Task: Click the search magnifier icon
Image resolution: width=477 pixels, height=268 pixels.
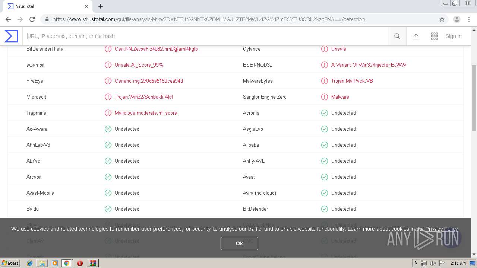Action: pyautogui.click(x=397, y=36)
